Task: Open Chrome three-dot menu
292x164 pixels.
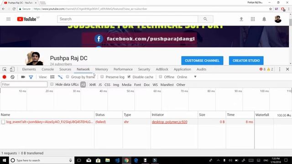Action: [289, 9]
